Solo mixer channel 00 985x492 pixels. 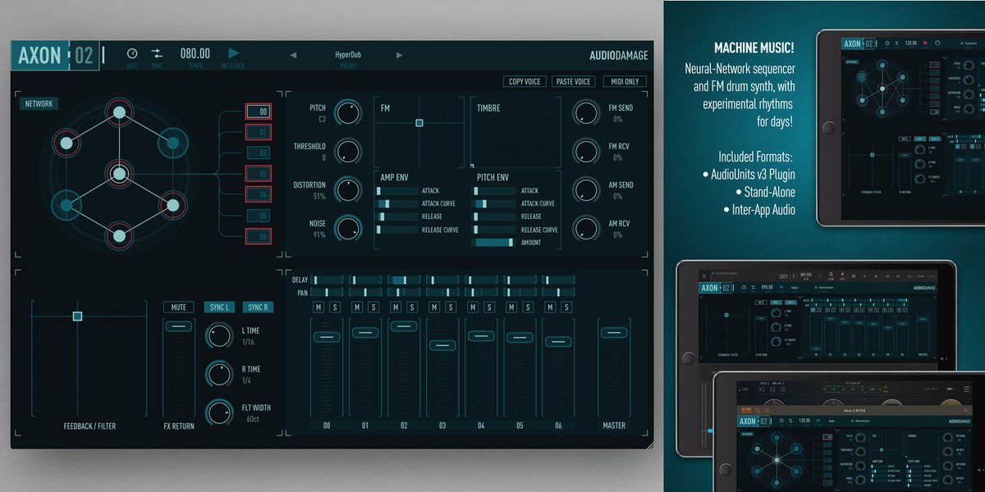point(334,307)
